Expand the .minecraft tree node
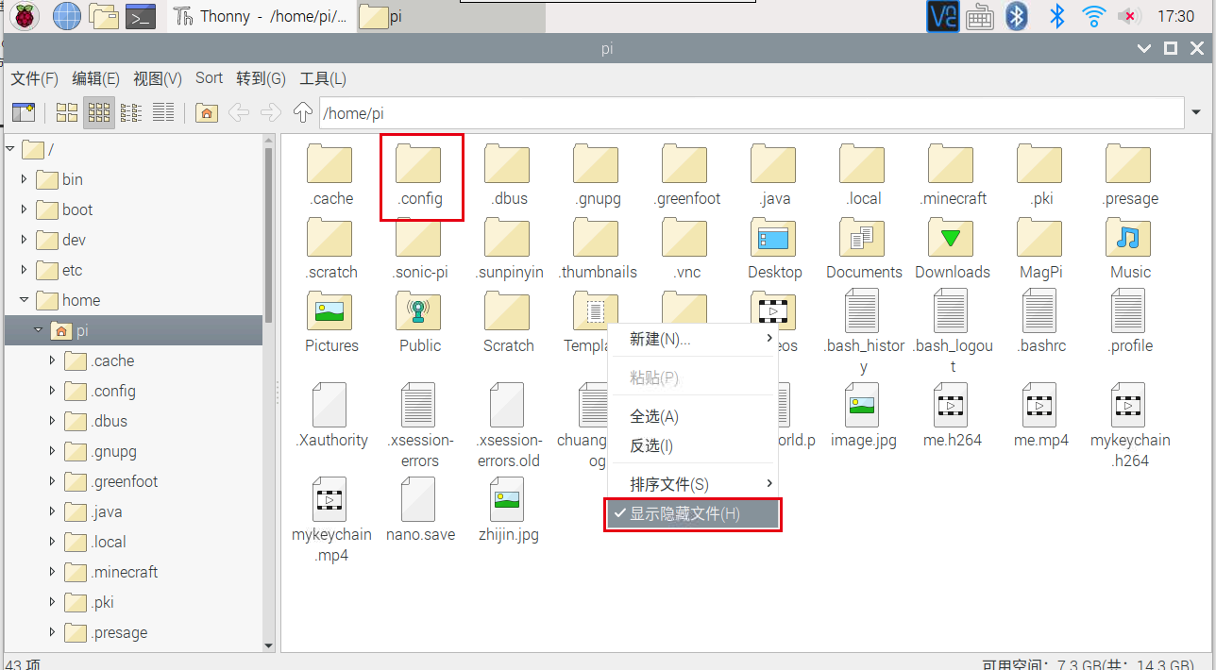The image size is (1216, 670). click(53, 572)
